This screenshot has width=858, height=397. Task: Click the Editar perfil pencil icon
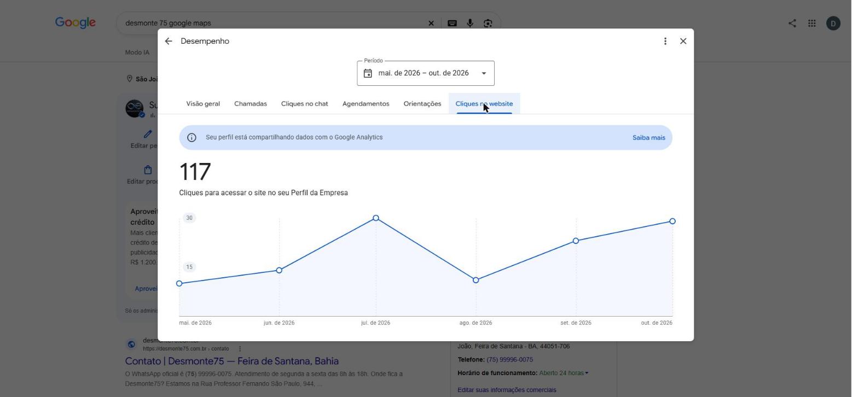[147, 134]
